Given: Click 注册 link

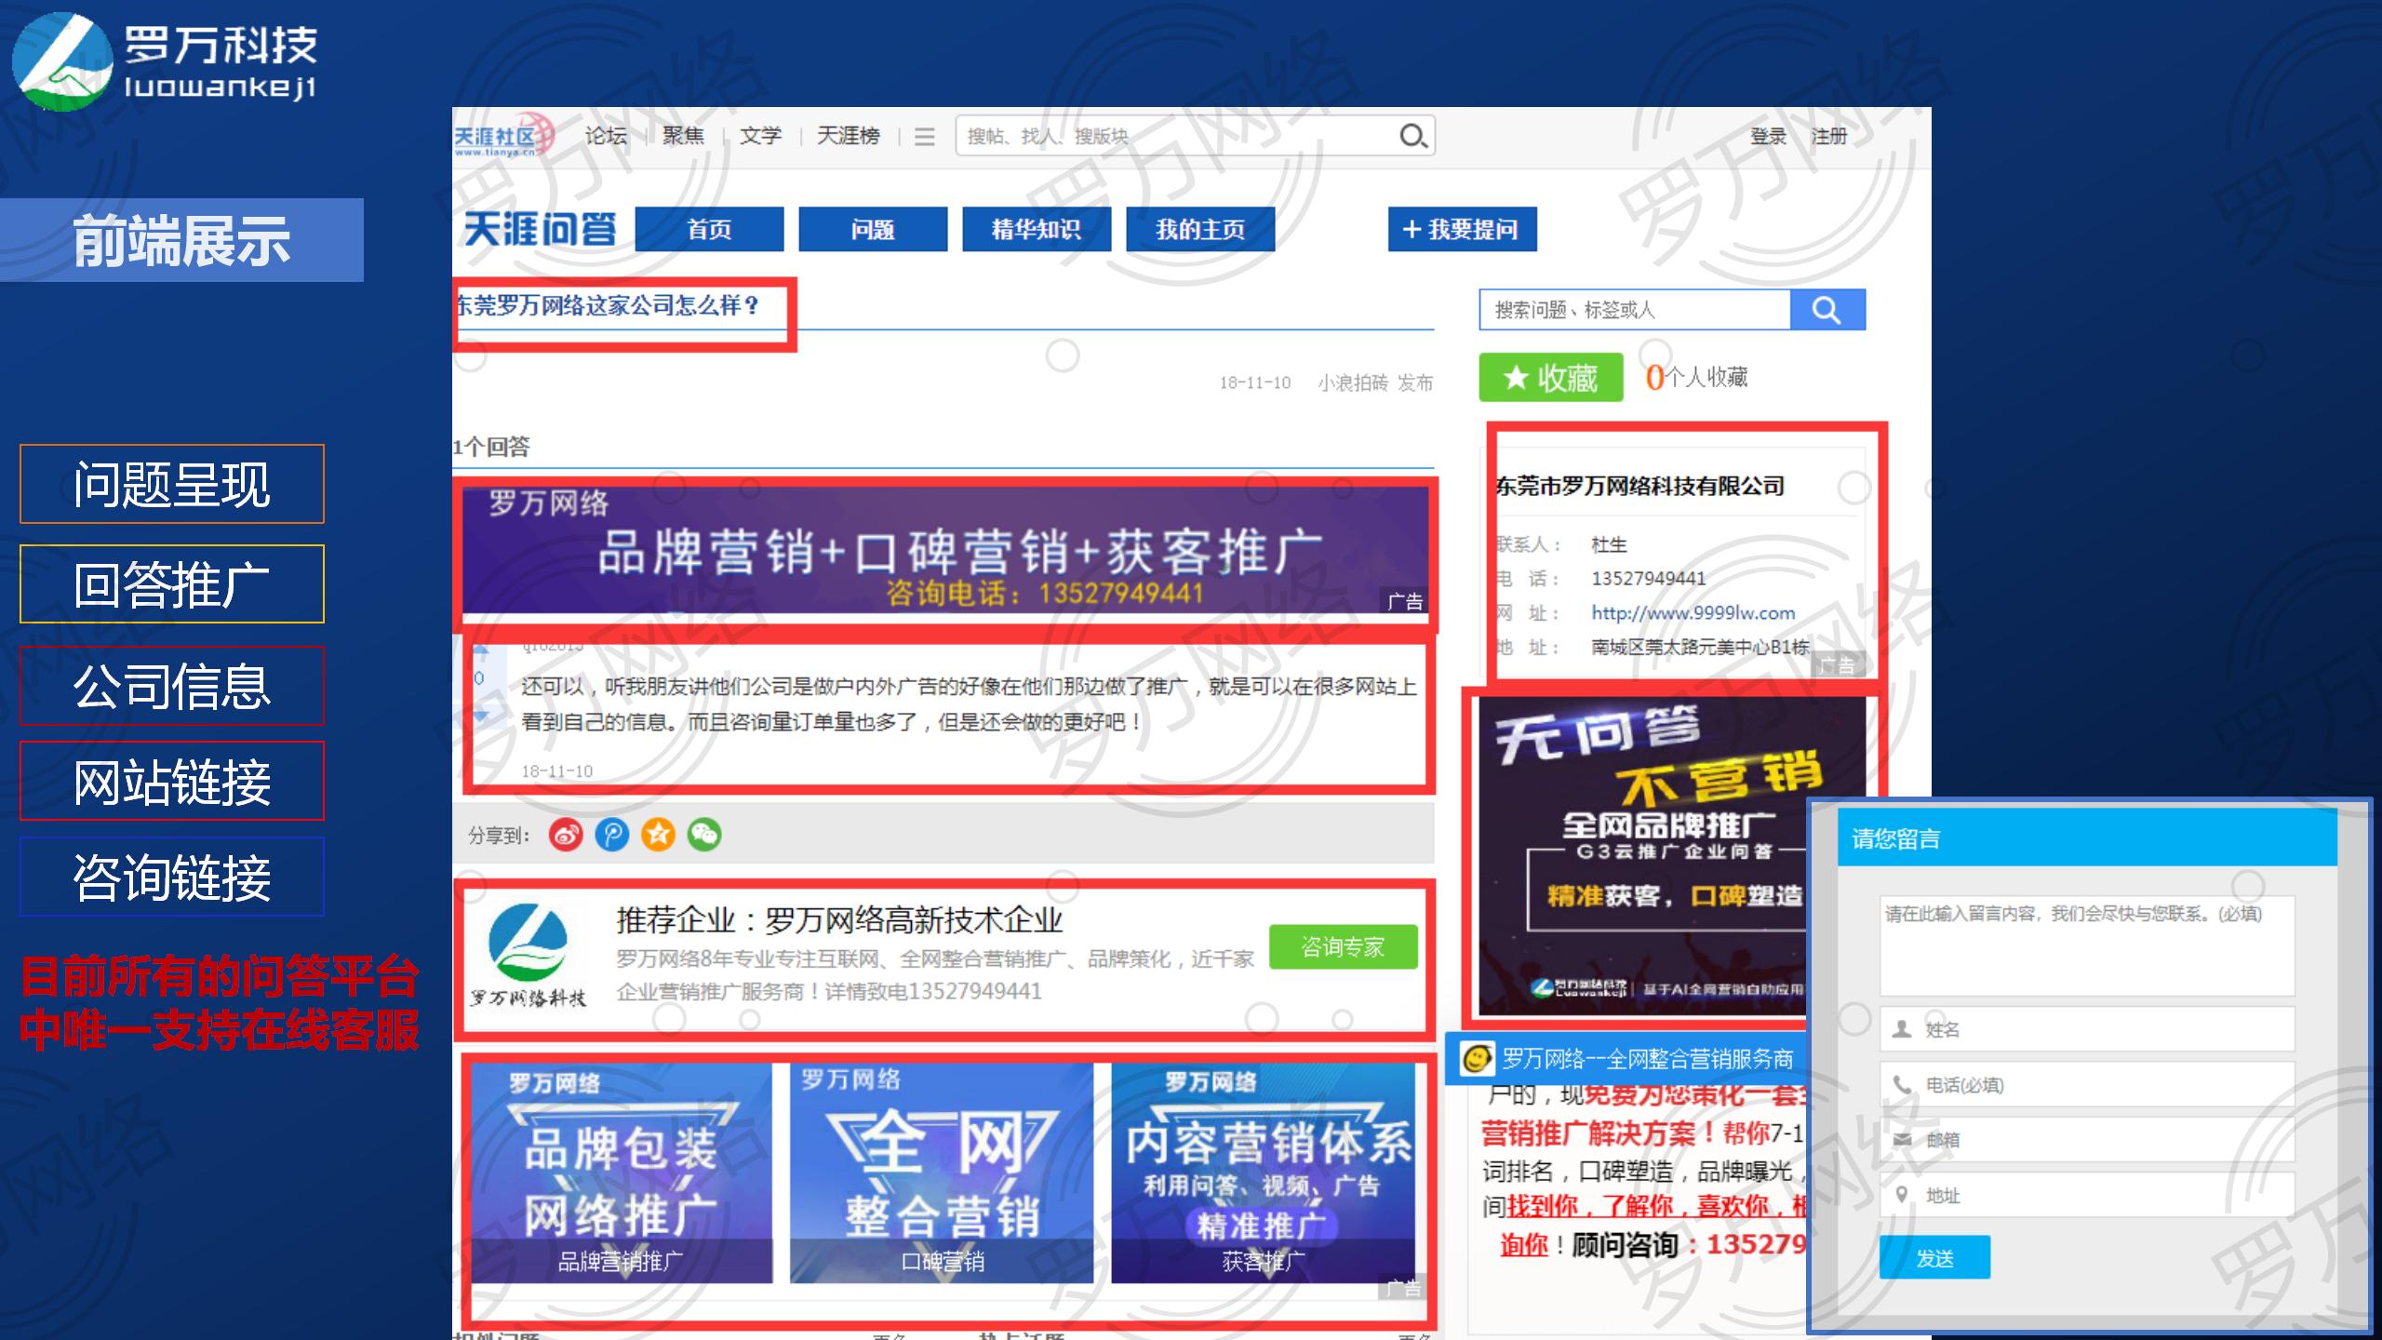Looking at the screenshot, I should (1828, 137).
